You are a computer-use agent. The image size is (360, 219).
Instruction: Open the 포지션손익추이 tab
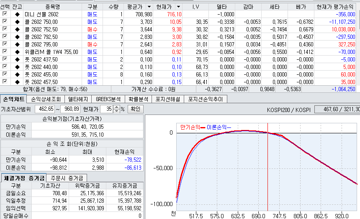point(206,99)
